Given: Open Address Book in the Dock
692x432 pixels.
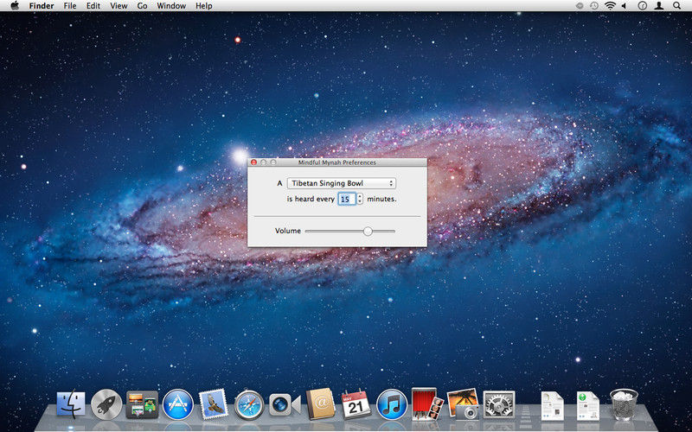Looking at the screenshot, I should [x=321, y=403].
